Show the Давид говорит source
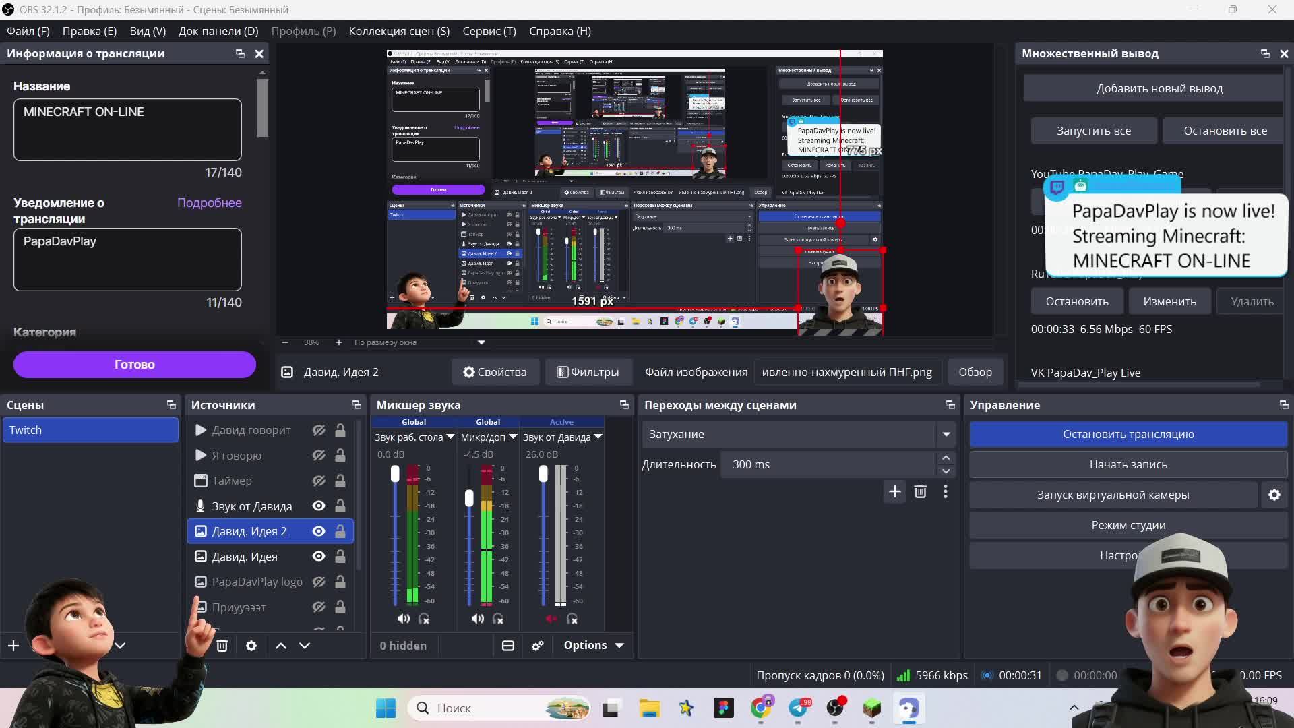 click(319, 430)
